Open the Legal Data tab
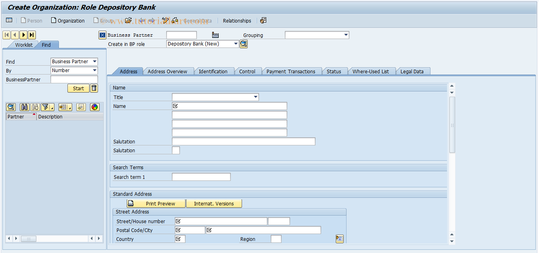This screenshot has height=253, width=539. tap(412, 71)
